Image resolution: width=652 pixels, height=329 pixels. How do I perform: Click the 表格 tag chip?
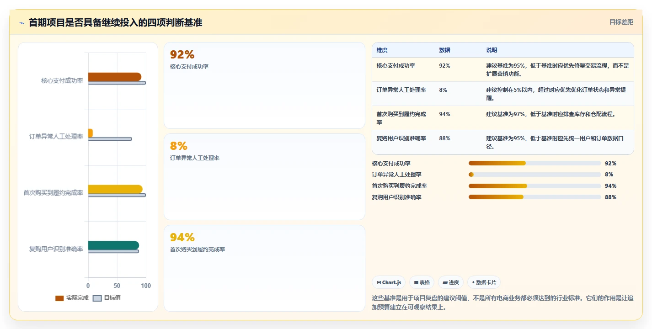pyautogui.click(x=422, y=282)
